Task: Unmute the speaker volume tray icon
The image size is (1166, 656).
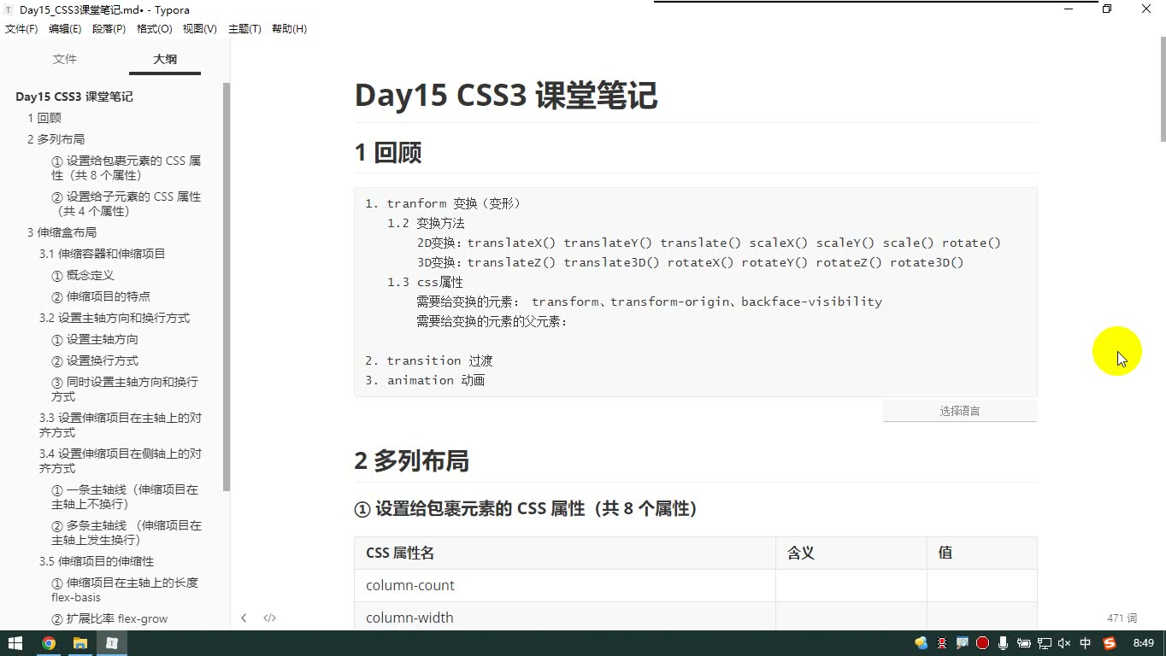Action: 1064,643
